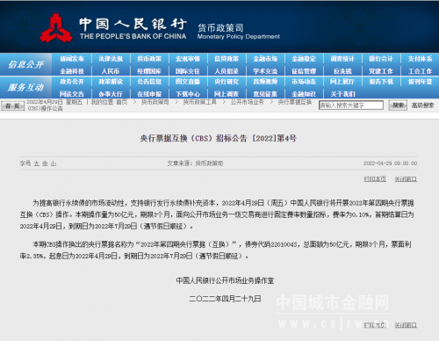Click the top 打印本页 link
439x341 pixels.
tap(375, 179)
